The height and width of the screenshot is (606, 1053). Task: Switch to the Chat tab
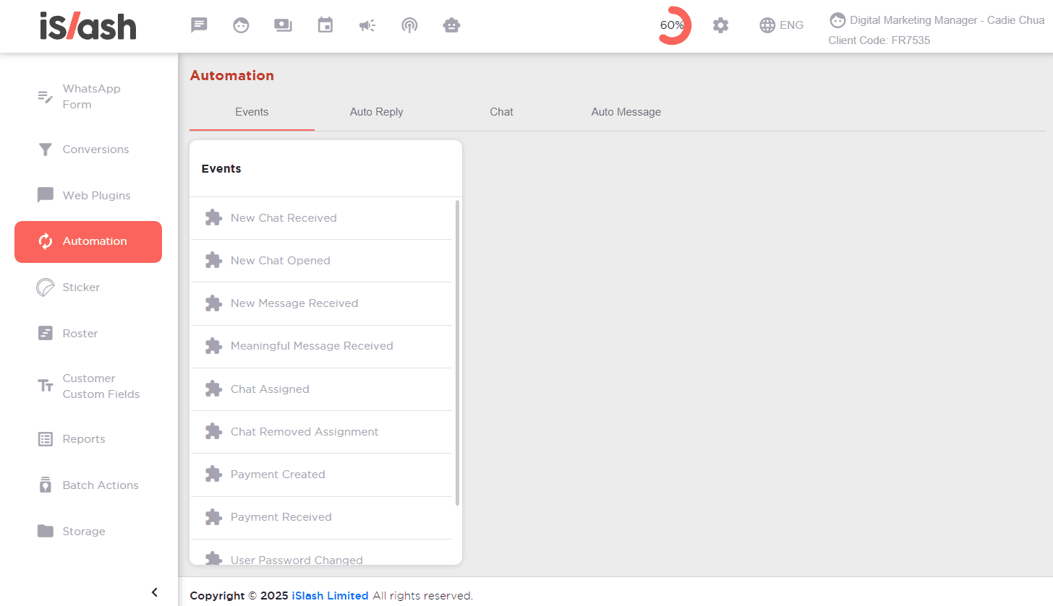tap(501, 112)
